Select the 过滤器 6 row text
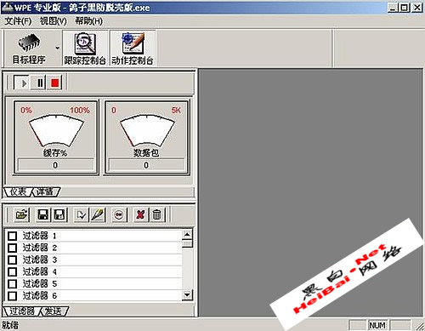 point(40,295)
